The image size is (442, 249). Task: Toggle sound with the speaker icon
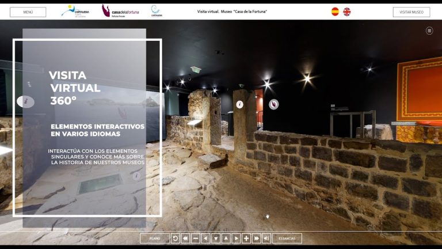[x=266, y=239]
